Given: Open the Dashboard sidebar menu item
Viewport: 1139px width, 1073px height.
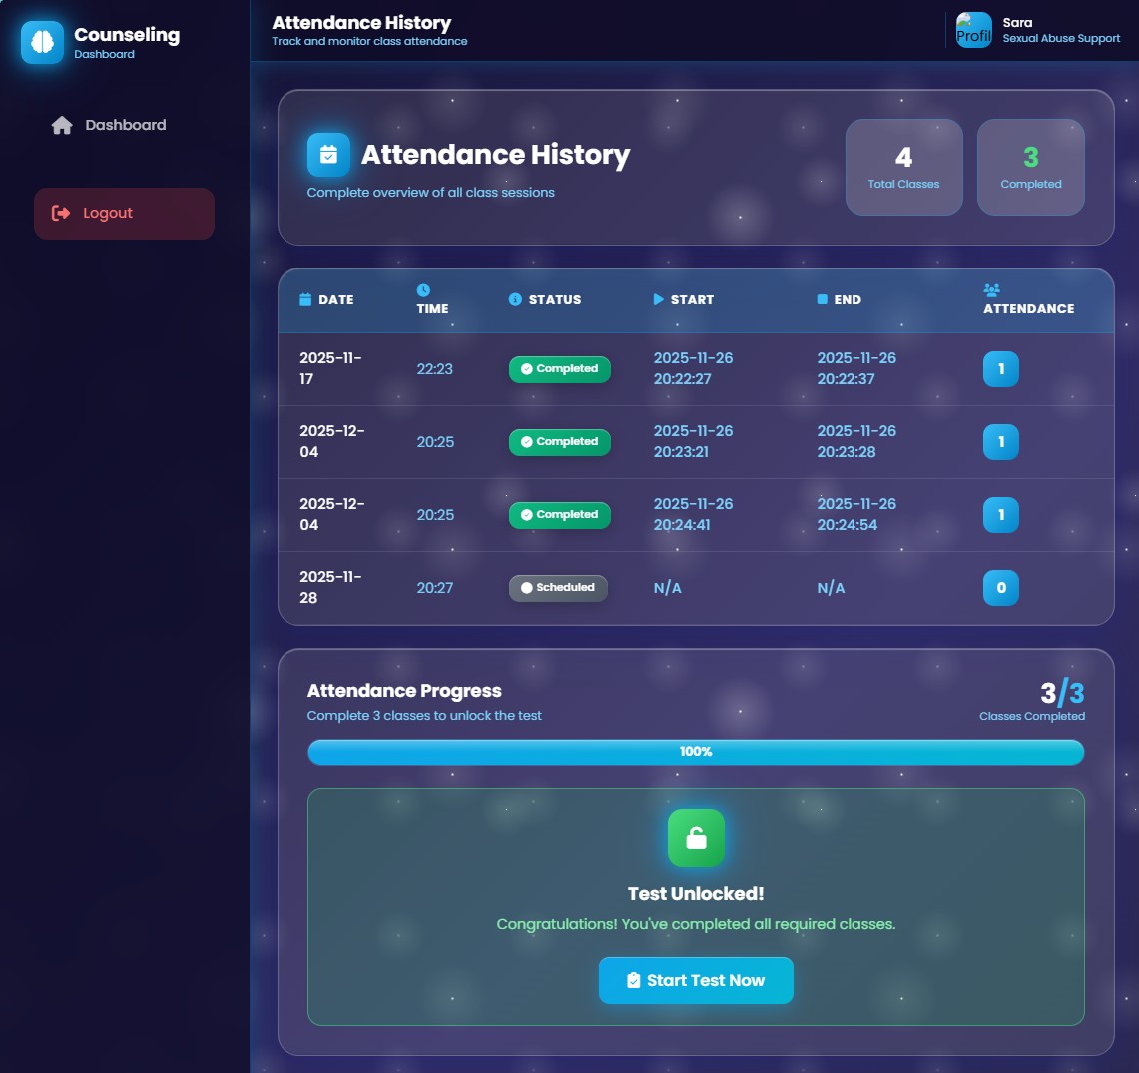Looking at the screenshot, I should click(x=124, y=125).
